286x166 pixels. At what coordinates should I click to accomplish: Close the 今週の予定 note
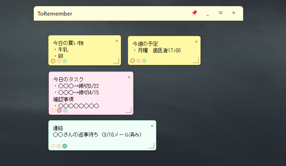coord(196,41)
